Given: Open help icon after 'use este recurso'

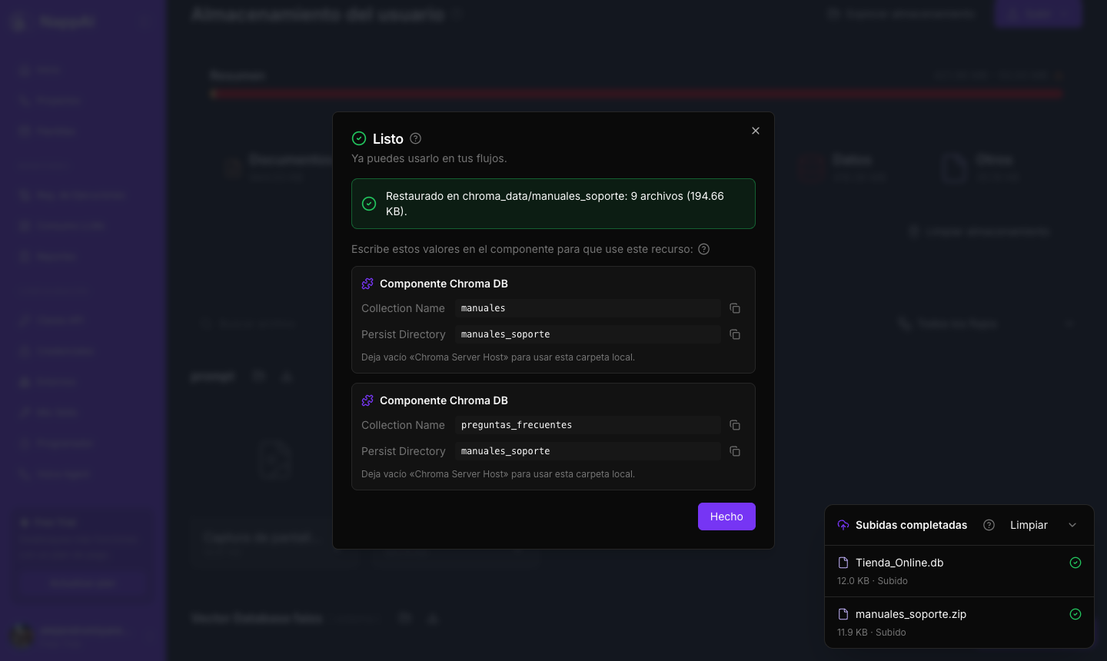Looking at the screenshot, I should (x=703, y=249).
